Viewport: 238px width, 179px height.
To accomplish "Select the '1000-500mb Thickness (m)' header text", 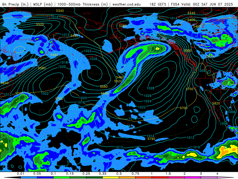I will [82, 4].
